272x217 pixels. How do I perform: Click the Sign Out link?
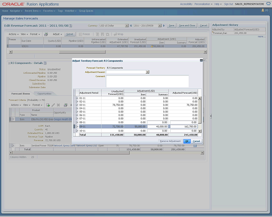click(229, 4)
